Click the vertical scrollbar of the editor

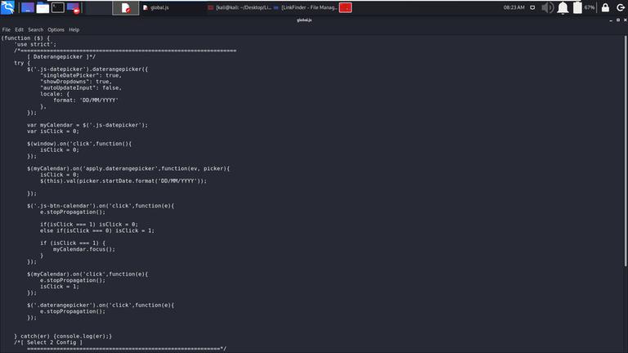pos(626,151)
